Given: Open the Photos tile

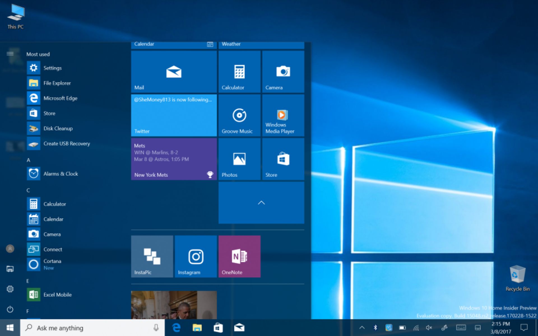Looking at the screenshot, I should (239, 159).
